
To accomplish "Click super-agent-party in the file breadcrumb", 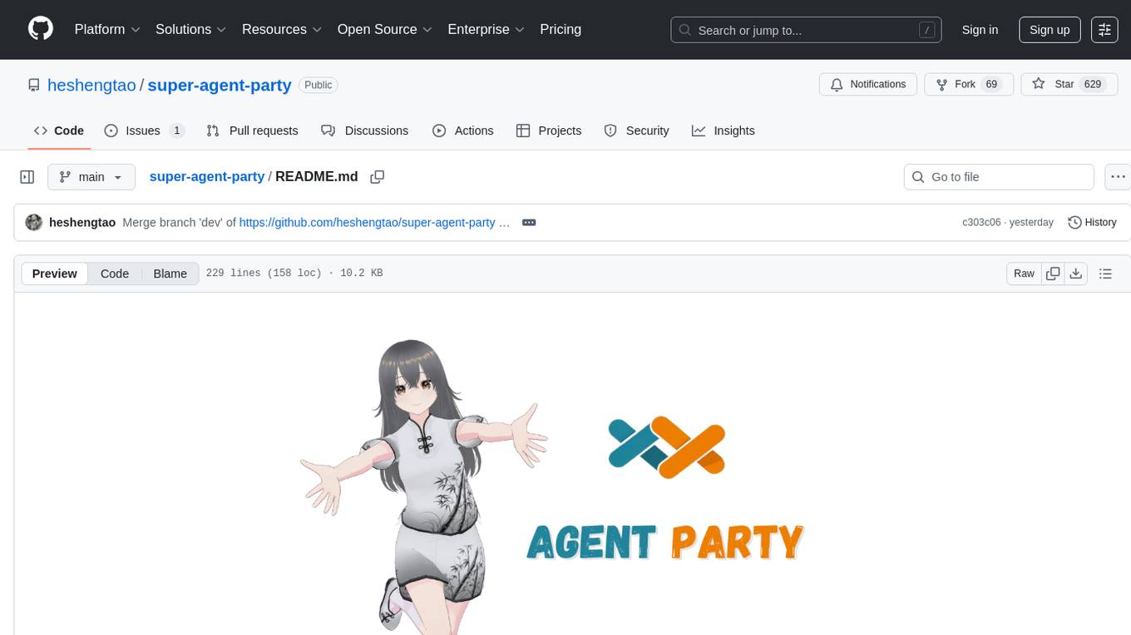I will [x=207, y=177].
